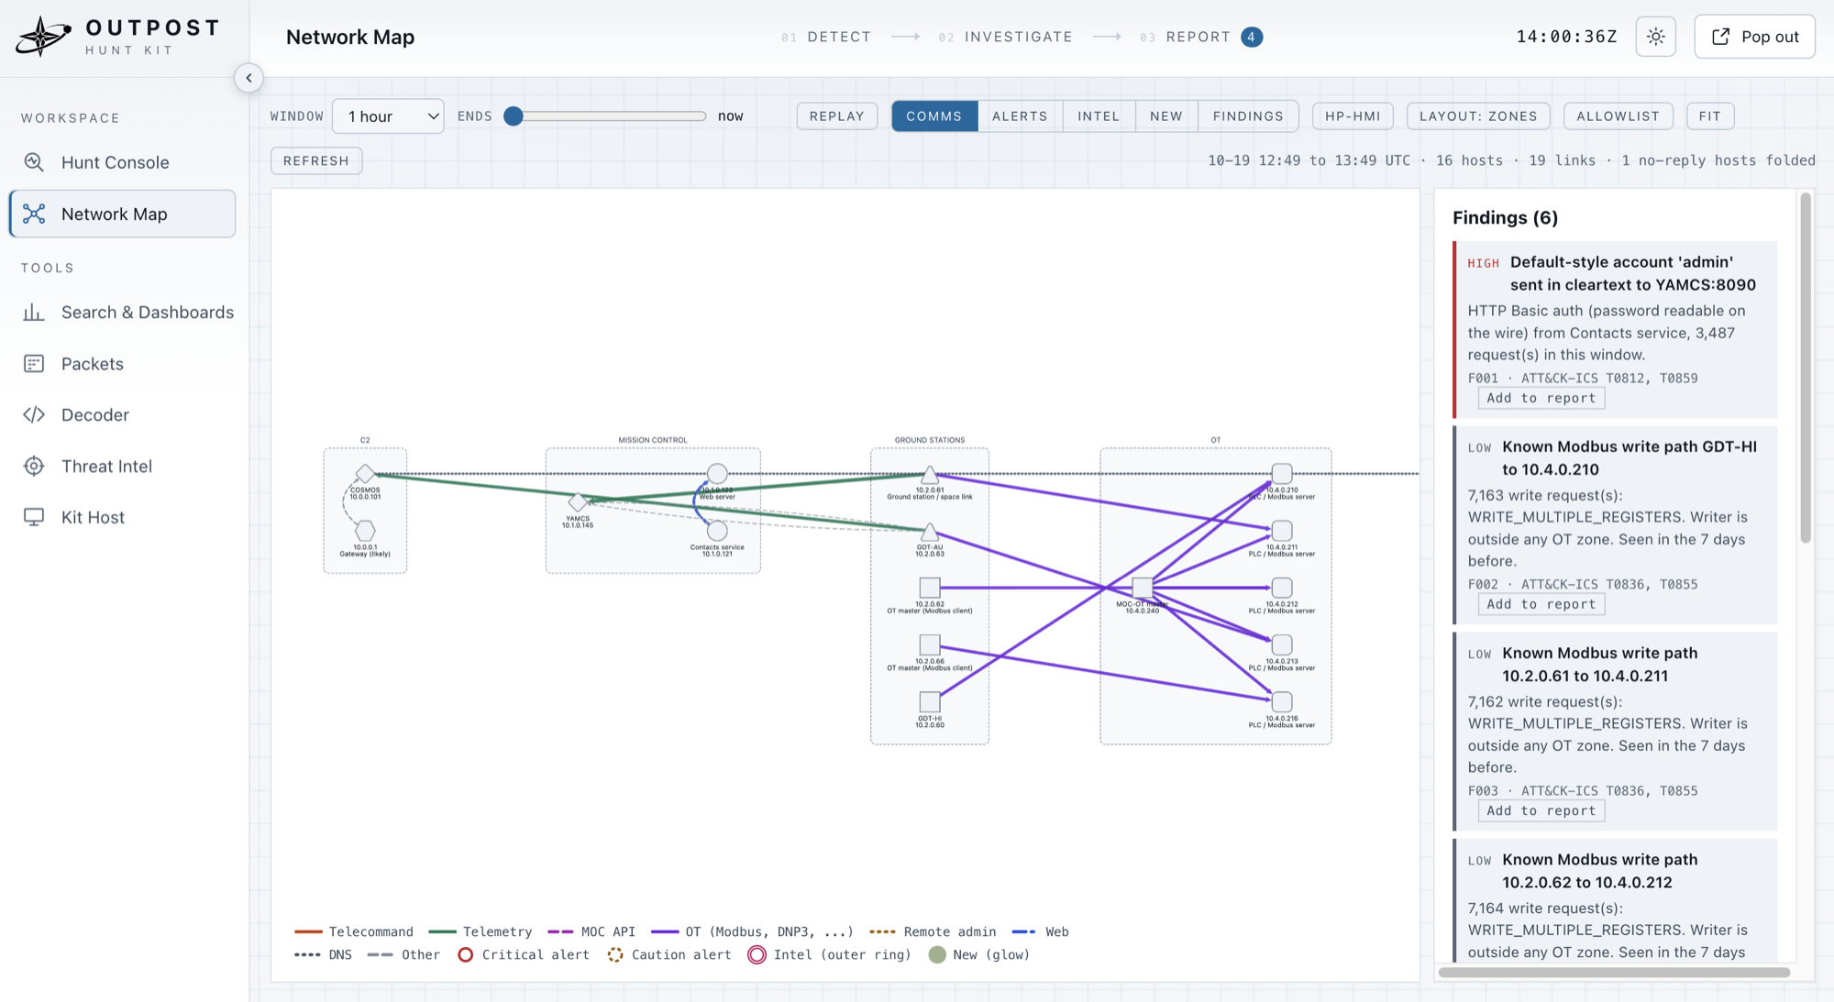Open Threat Intel tool
Screen dimensions: 1834x1002
pyautogui.click(x=122, y=467)
